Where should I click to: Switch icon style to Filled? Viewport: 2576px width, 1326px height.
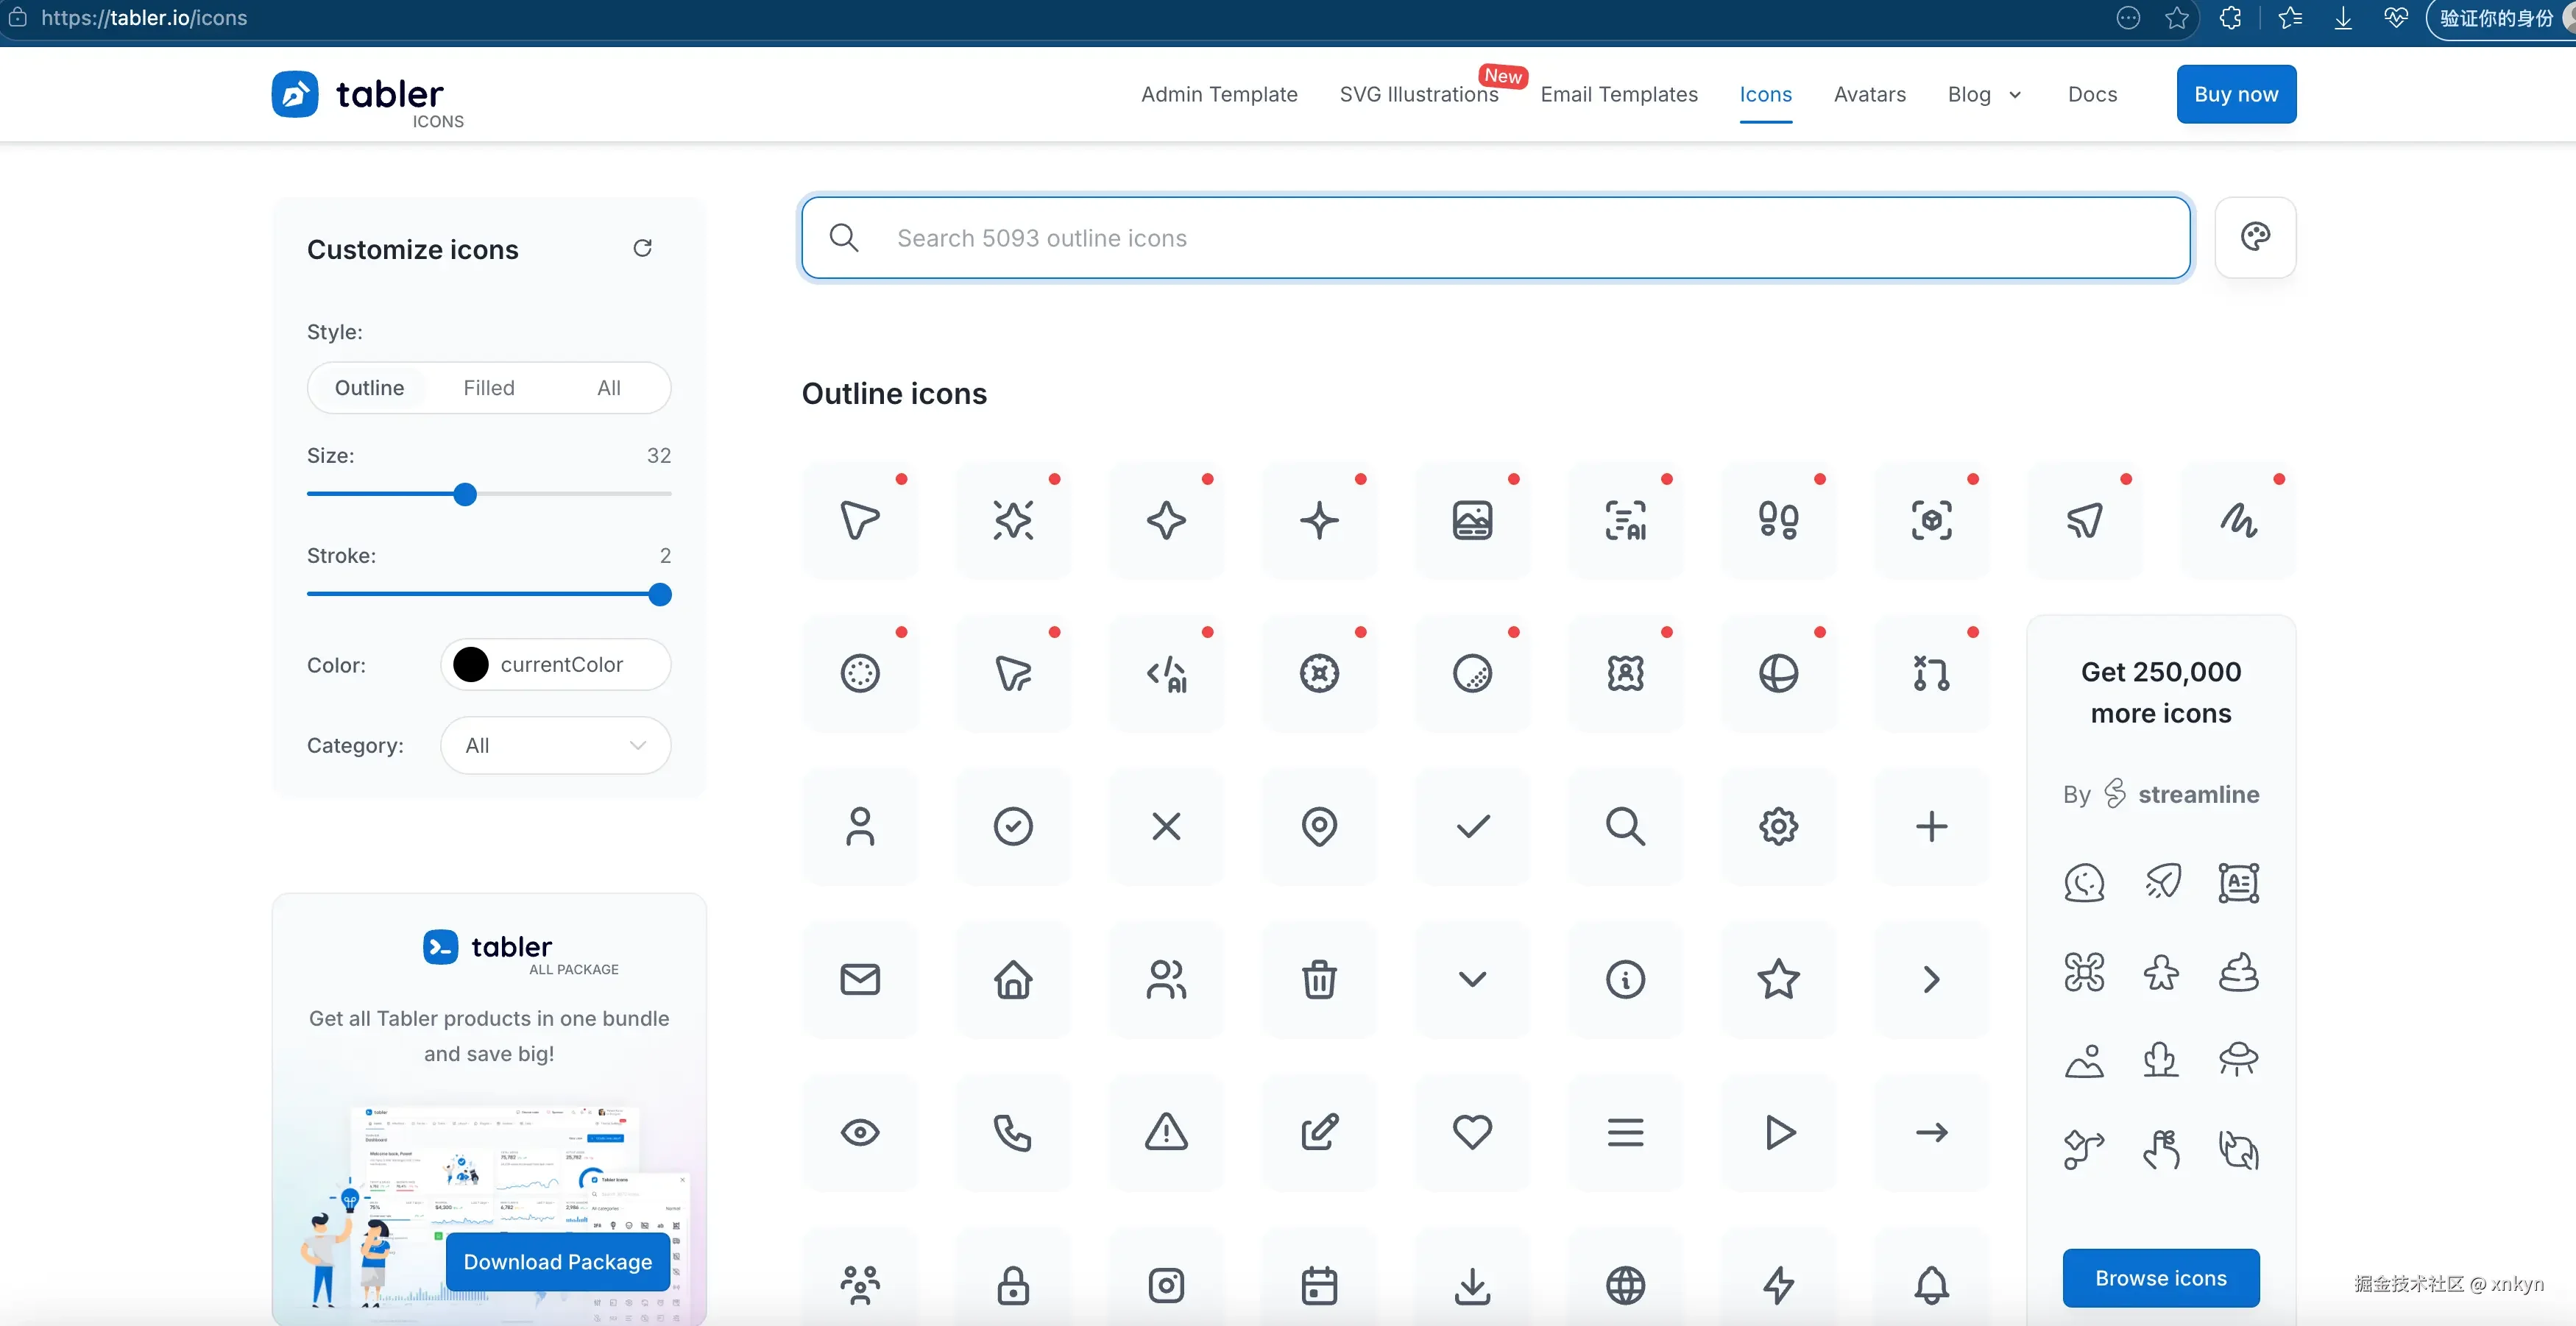click(489, 388)
